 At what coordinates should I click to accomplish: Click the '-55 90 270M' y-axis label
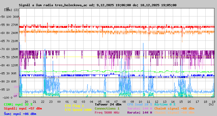click(x=9, y=25)
